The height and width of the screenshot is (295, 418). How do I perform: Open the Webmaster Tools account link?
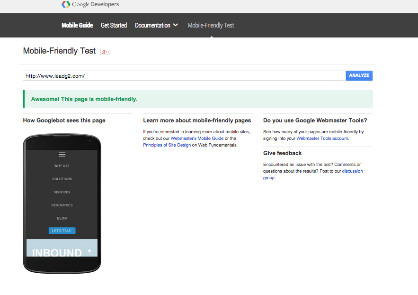[x=322, y=138]
